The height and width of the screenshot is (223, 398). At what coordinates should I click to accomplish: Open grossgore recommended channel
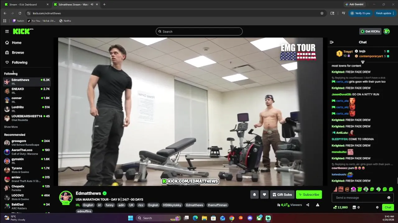(x=27, y=143)
